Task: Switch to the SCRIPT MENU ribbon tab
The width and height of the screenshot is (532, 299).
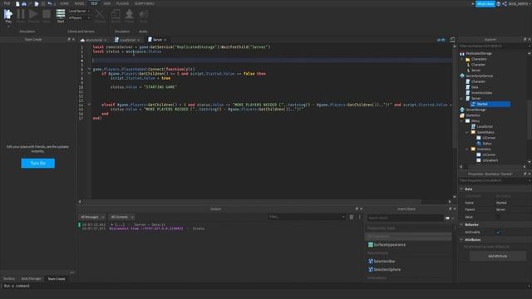Action: click(x=145, y=3)
